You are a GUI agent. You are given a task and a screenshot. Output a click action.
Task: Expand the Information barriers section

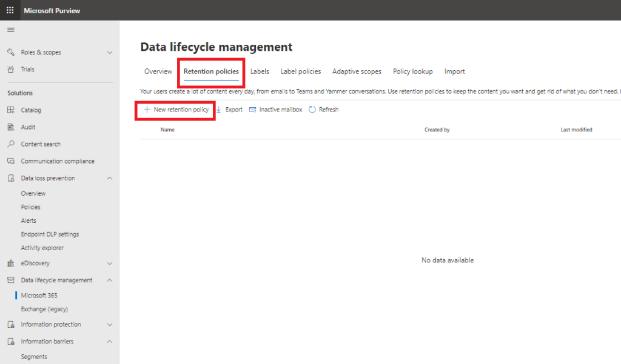pyautogui.click(x=109, y=341)
